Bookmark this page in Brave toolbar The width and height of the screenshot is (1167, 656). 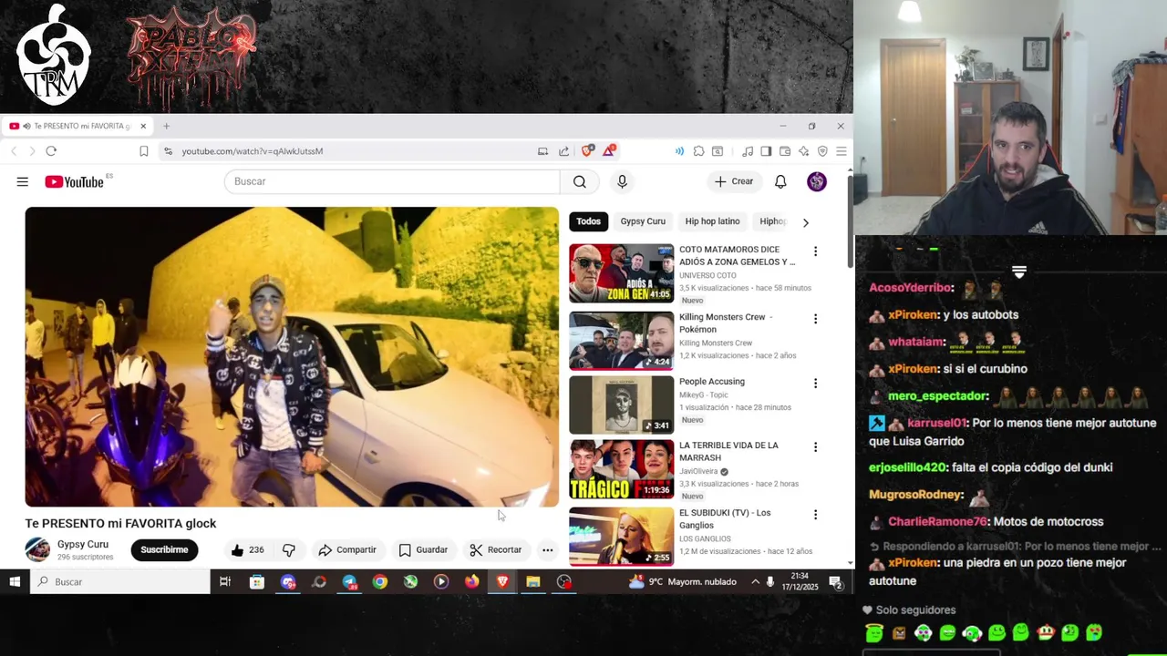(143, 151)
